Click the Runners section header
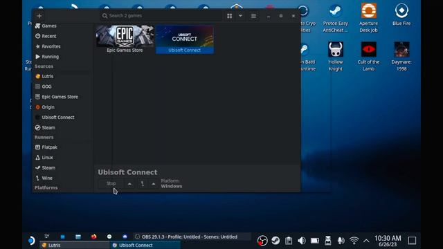The image size is (443, 249). (44, 137)
